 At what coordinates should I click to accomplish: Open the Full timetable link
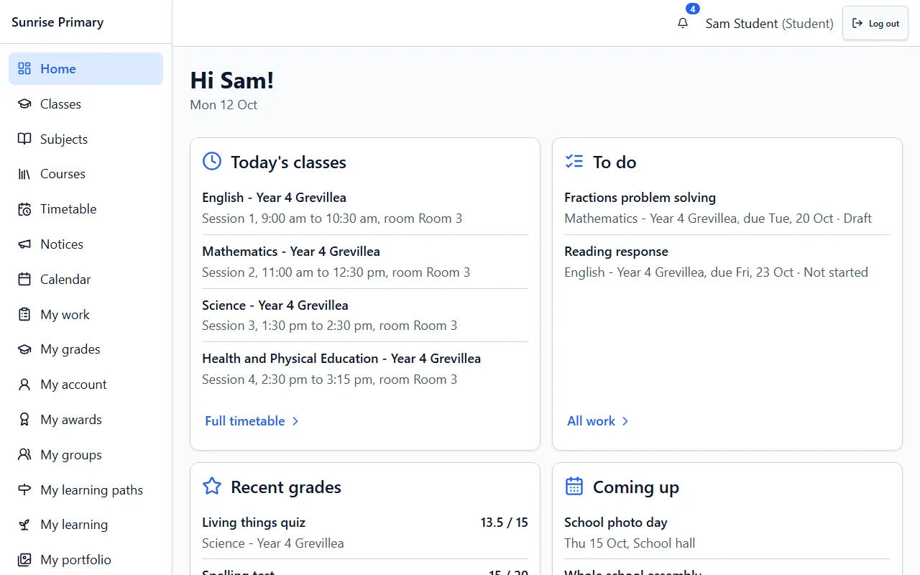(252, 421)
